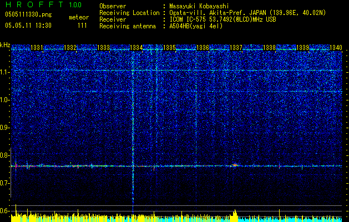The width and height of the screenshot is (349, 222).
Task: Click the Receiving antenna label
Action: (128, 26)
